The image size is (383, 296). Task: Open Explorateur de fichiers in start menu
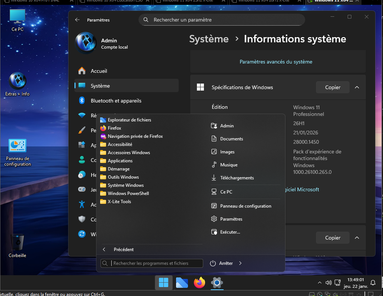tap(129, 120)
